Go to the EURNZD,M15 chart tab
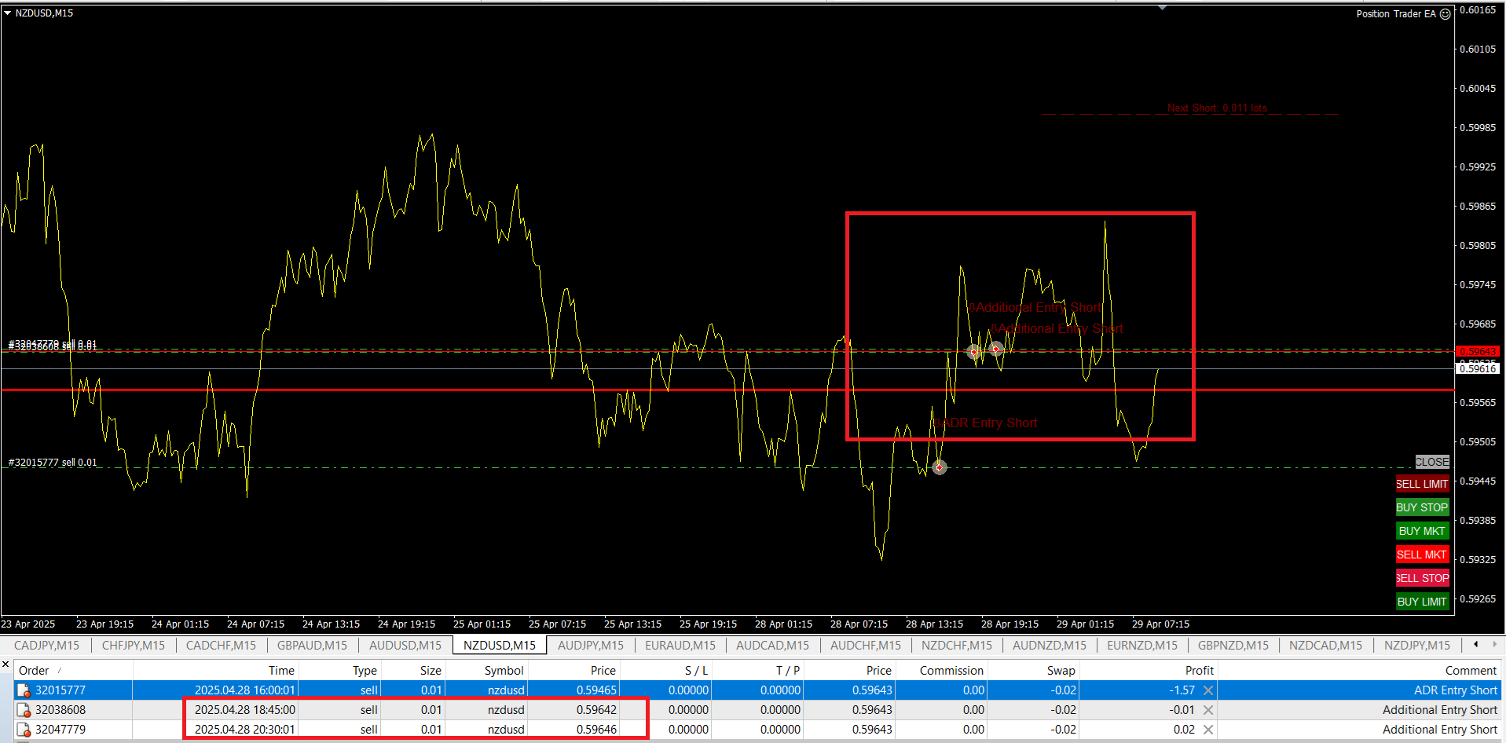This screenshot has height=743, width=1506. pyautogui.click(x=1142, y=645)
